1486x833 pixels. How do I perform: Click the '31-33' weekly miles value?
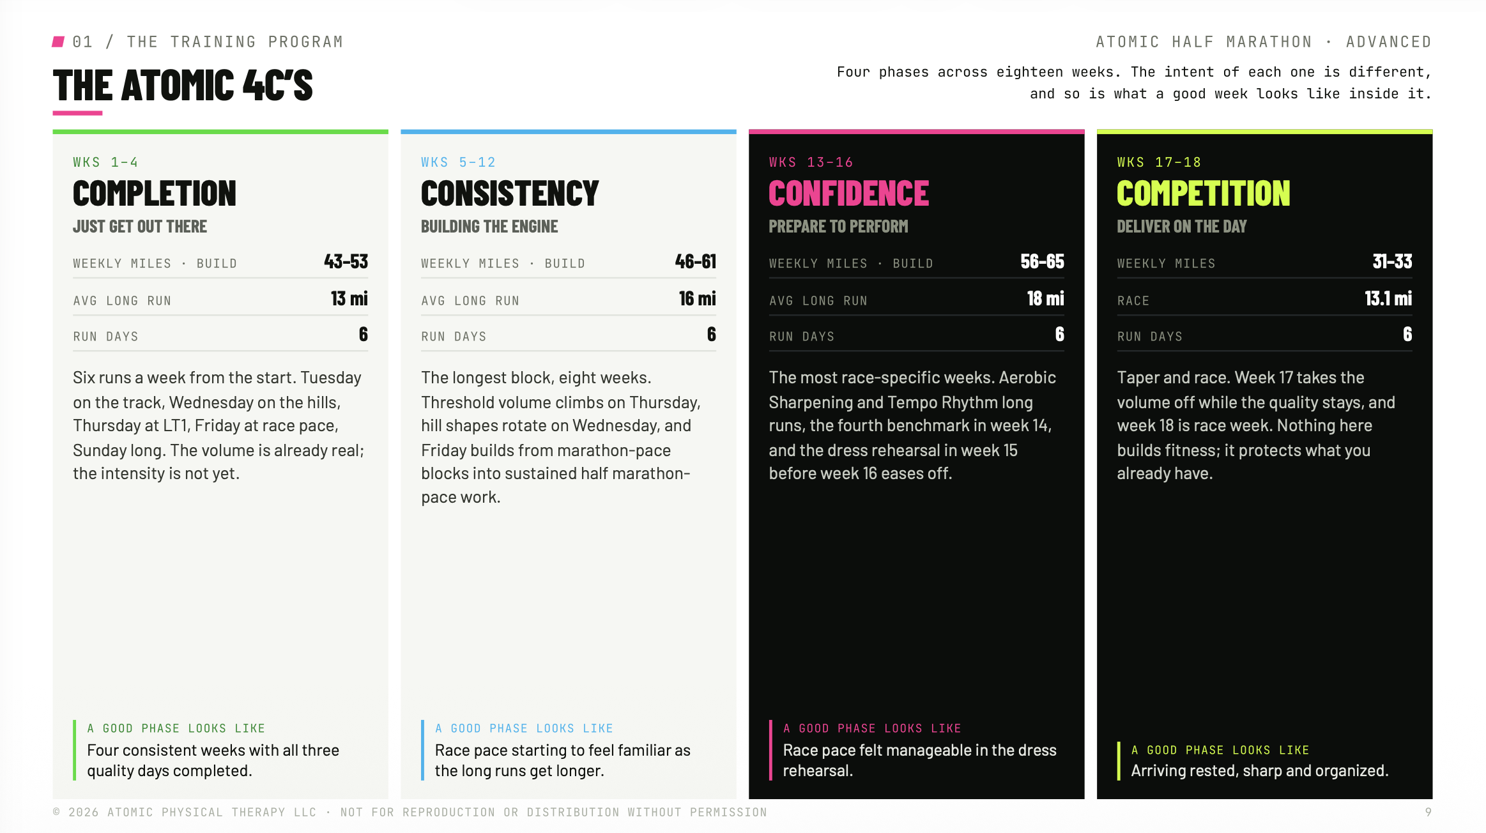[x=1392, y=262]
